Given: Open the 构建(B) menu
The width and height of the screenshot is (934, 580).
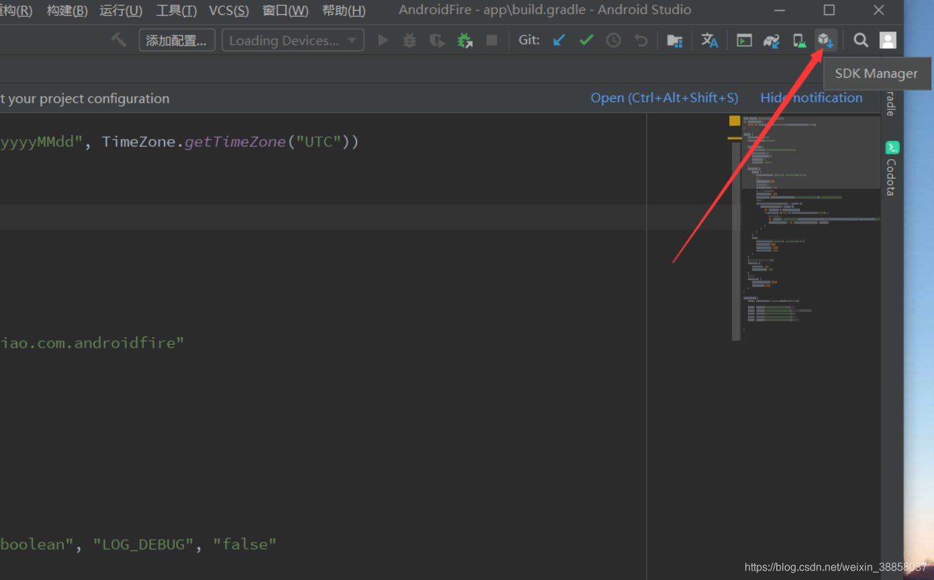Looking at the screenshot, I should (x=67, y=11).
